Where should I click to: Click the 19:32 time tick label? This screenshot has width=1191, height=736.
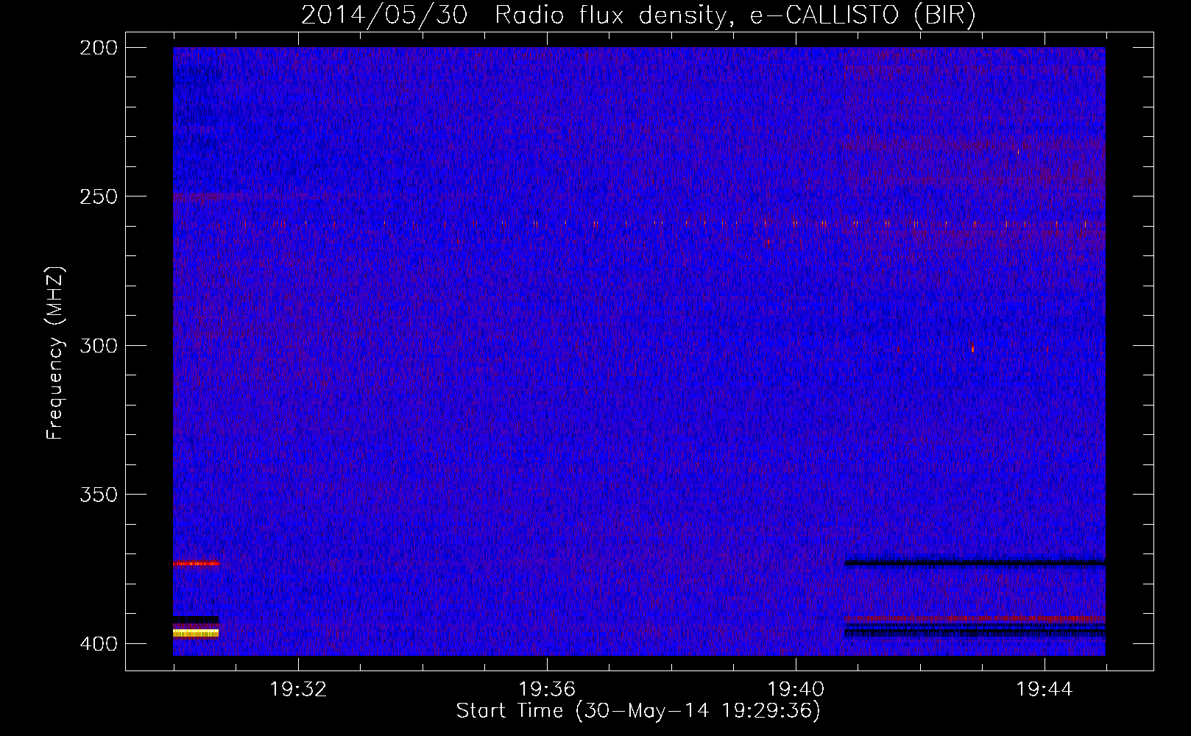(298, 690)
